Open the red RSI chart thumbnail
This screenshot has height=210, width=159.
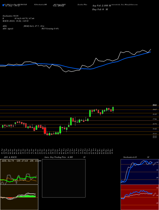pos(140,197)
